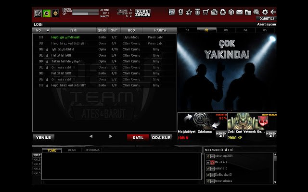Click the ÖĞRETİCİ tutorial button
Viewport: 308px width, 192px height.
coord(266,18)
